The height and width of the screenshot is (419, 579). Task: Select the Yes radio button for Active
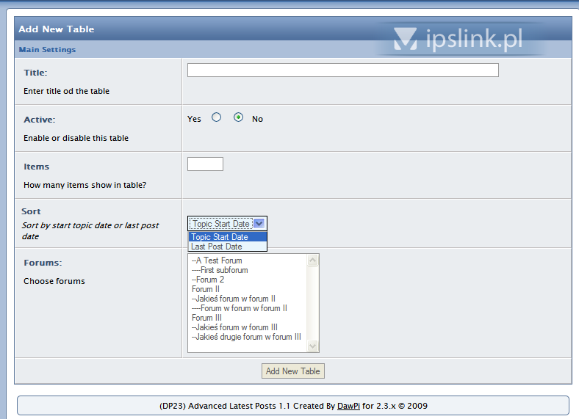[x=216, y=117]
